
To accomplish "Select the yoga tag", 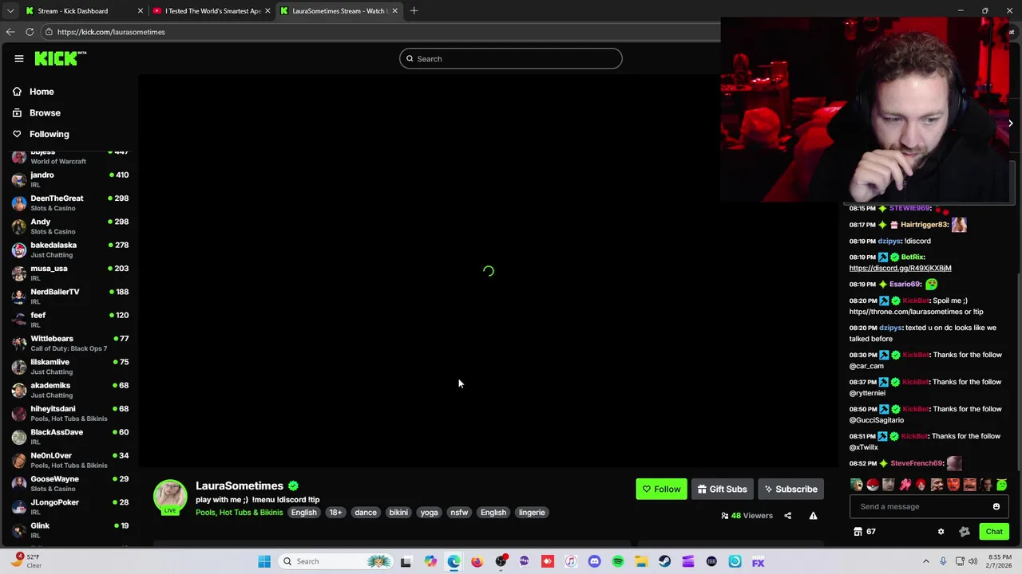I will (x=429, y=513).
